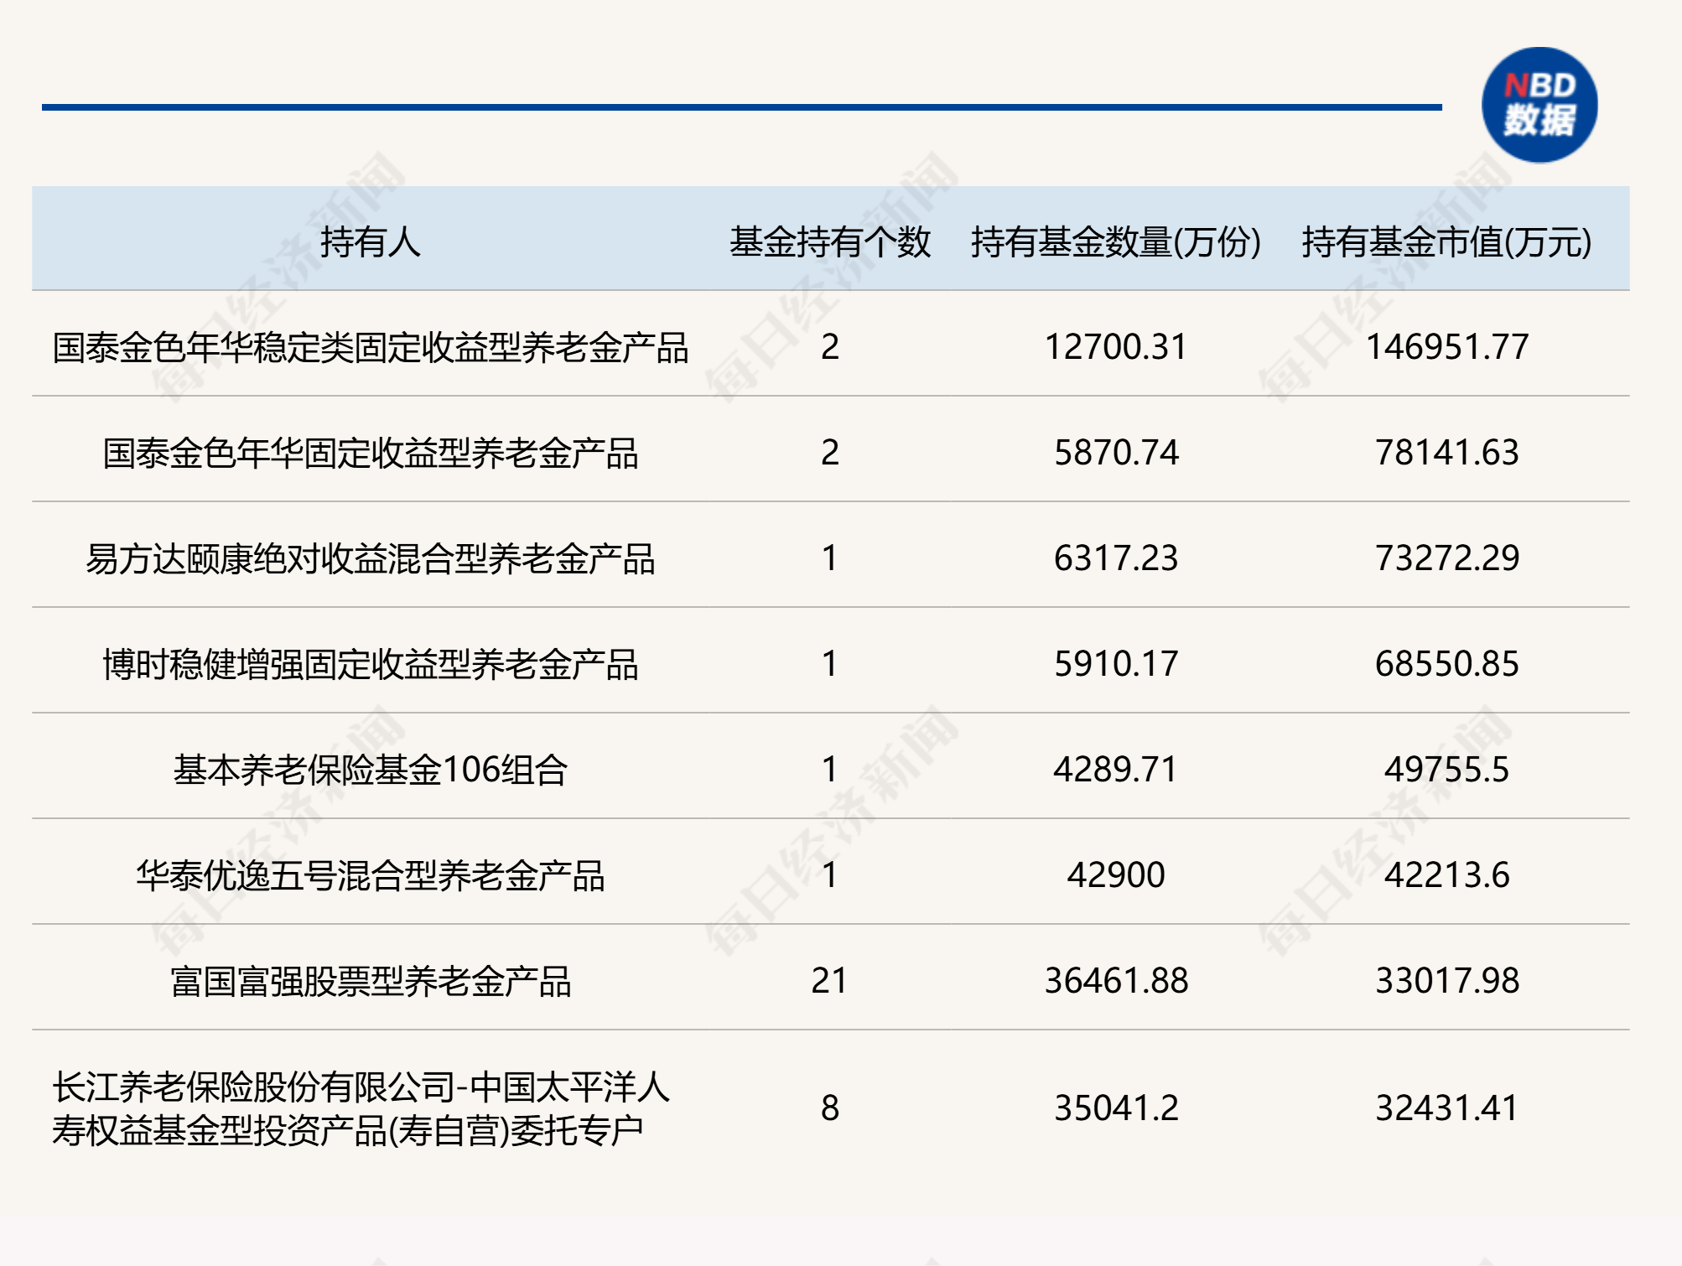1682x1266 pixels.
Task: Click holder 博时稳健增强固定收益型养老金产品
Action: click(x=370, y=664)
